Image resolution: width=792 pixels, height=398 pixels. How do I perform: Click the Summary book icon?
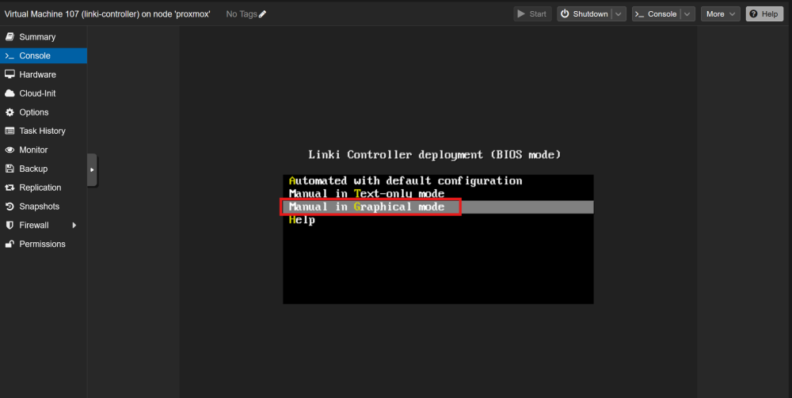pos(10,37)
